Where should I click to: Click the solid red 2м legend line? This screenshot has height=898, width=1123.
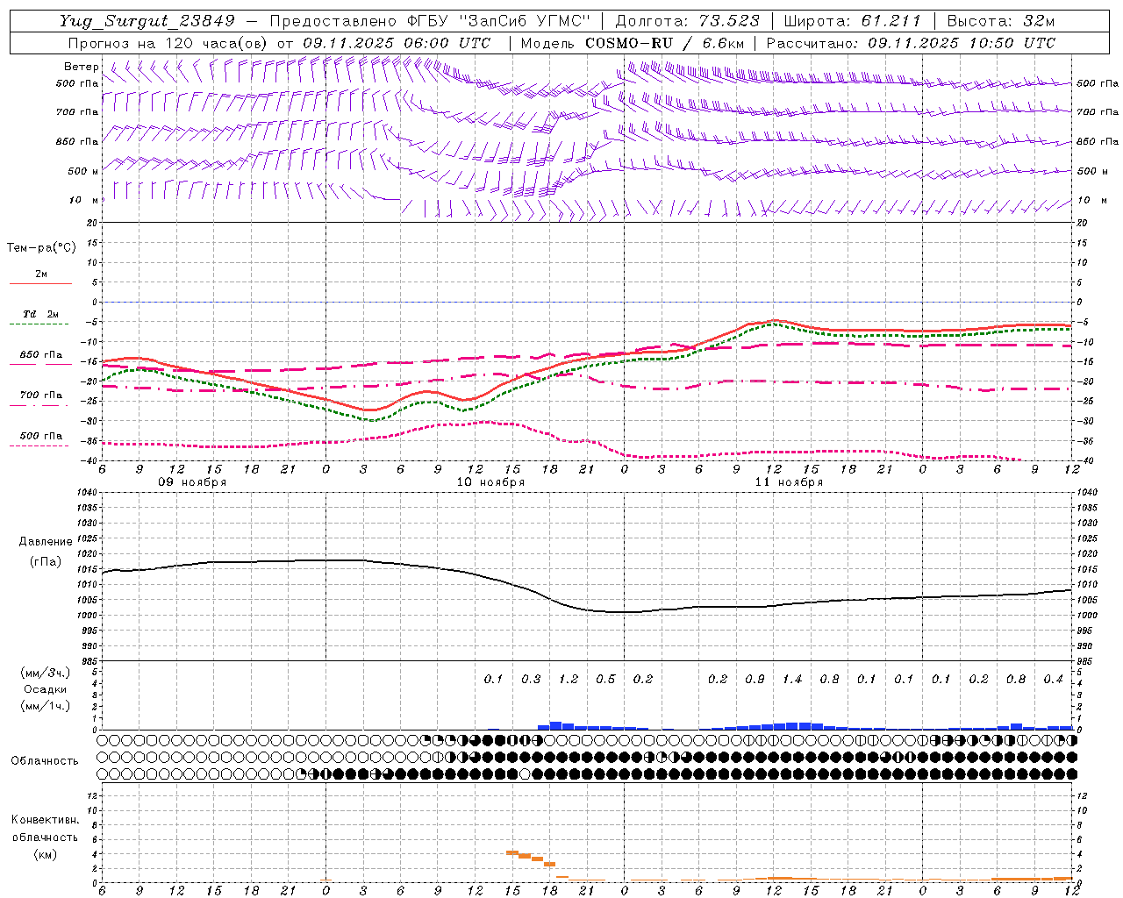[x=40, y=283]
